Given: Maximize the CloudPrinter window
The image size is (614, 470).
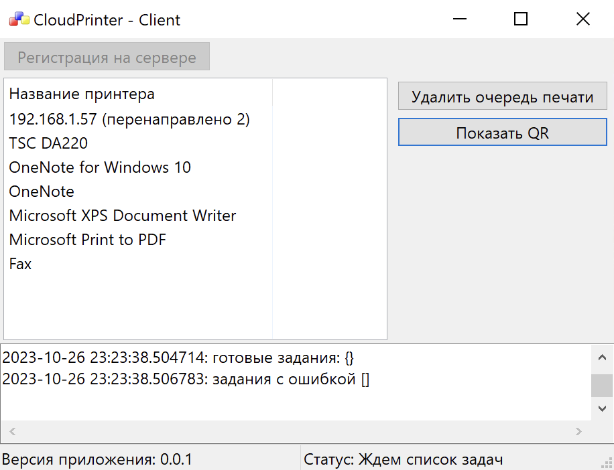Looking at the screenshot, I should [x=520, y=19].
